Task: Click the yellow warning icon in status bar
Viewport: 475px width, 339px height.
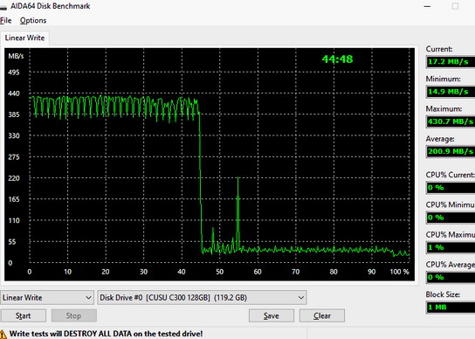Action: [3, 334]
